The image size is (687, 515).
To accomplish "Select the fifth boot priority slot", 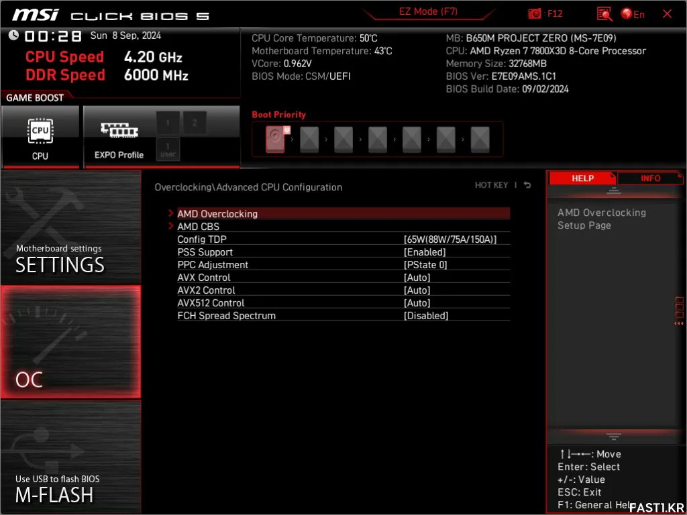I will coord(412,139).
